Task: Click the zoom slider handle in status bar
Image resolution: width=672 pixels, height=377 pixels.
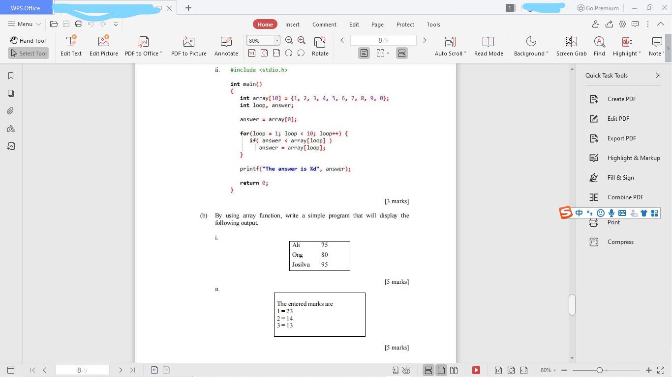Action: [599, 370]
